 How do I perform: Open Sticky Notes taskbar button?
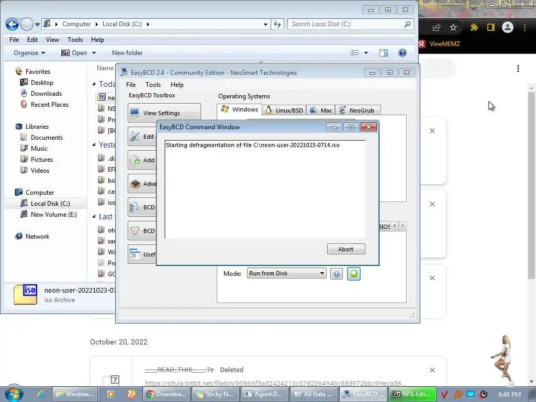pos(215,394)
